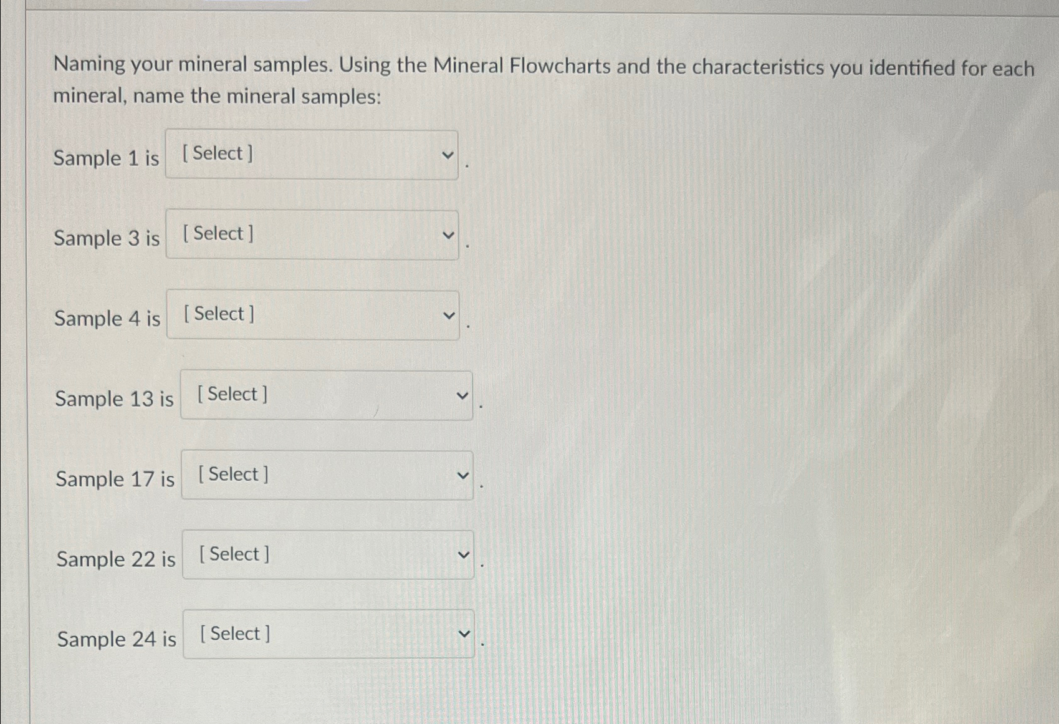This screenshot has width=1059, height=724.
Task: Open the Sample 13 mineral dropdown
Action: 326,397
